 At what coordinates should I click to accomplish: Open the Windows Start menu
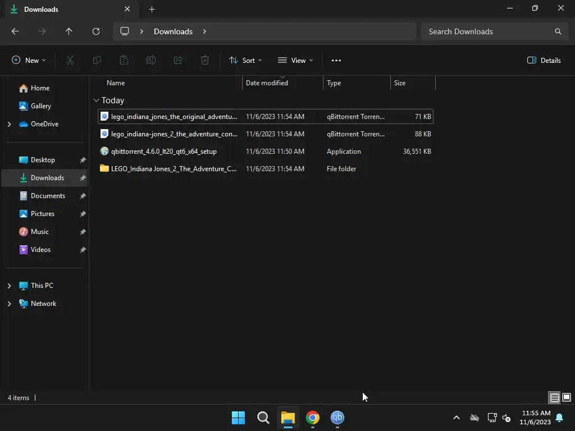[238, 418]
